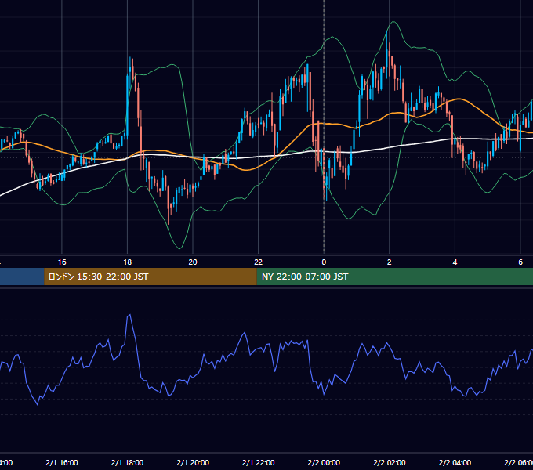Click the ロンドン 15:30-22:00 JST session bar
Image resolution: width=533 pixels, height=470 pixels.
tap(150, 277)
